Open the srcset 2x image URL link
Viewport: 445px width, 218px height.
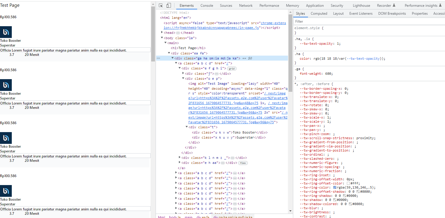(238, 108)
